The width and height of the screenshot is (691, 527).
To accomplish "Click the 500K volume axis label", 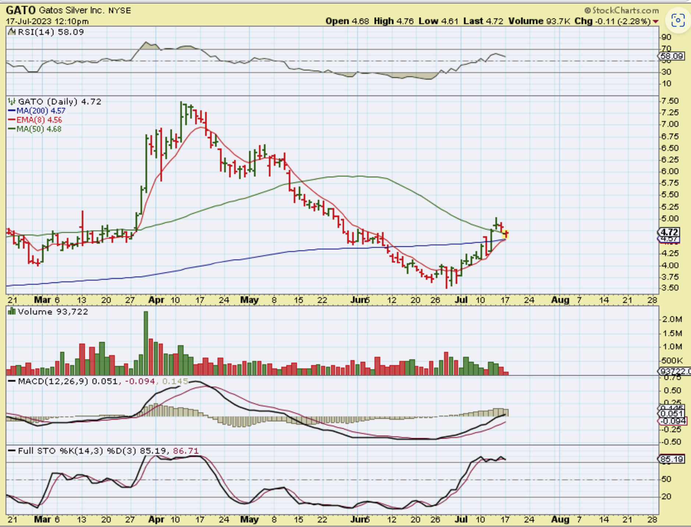I will [672, 361].
